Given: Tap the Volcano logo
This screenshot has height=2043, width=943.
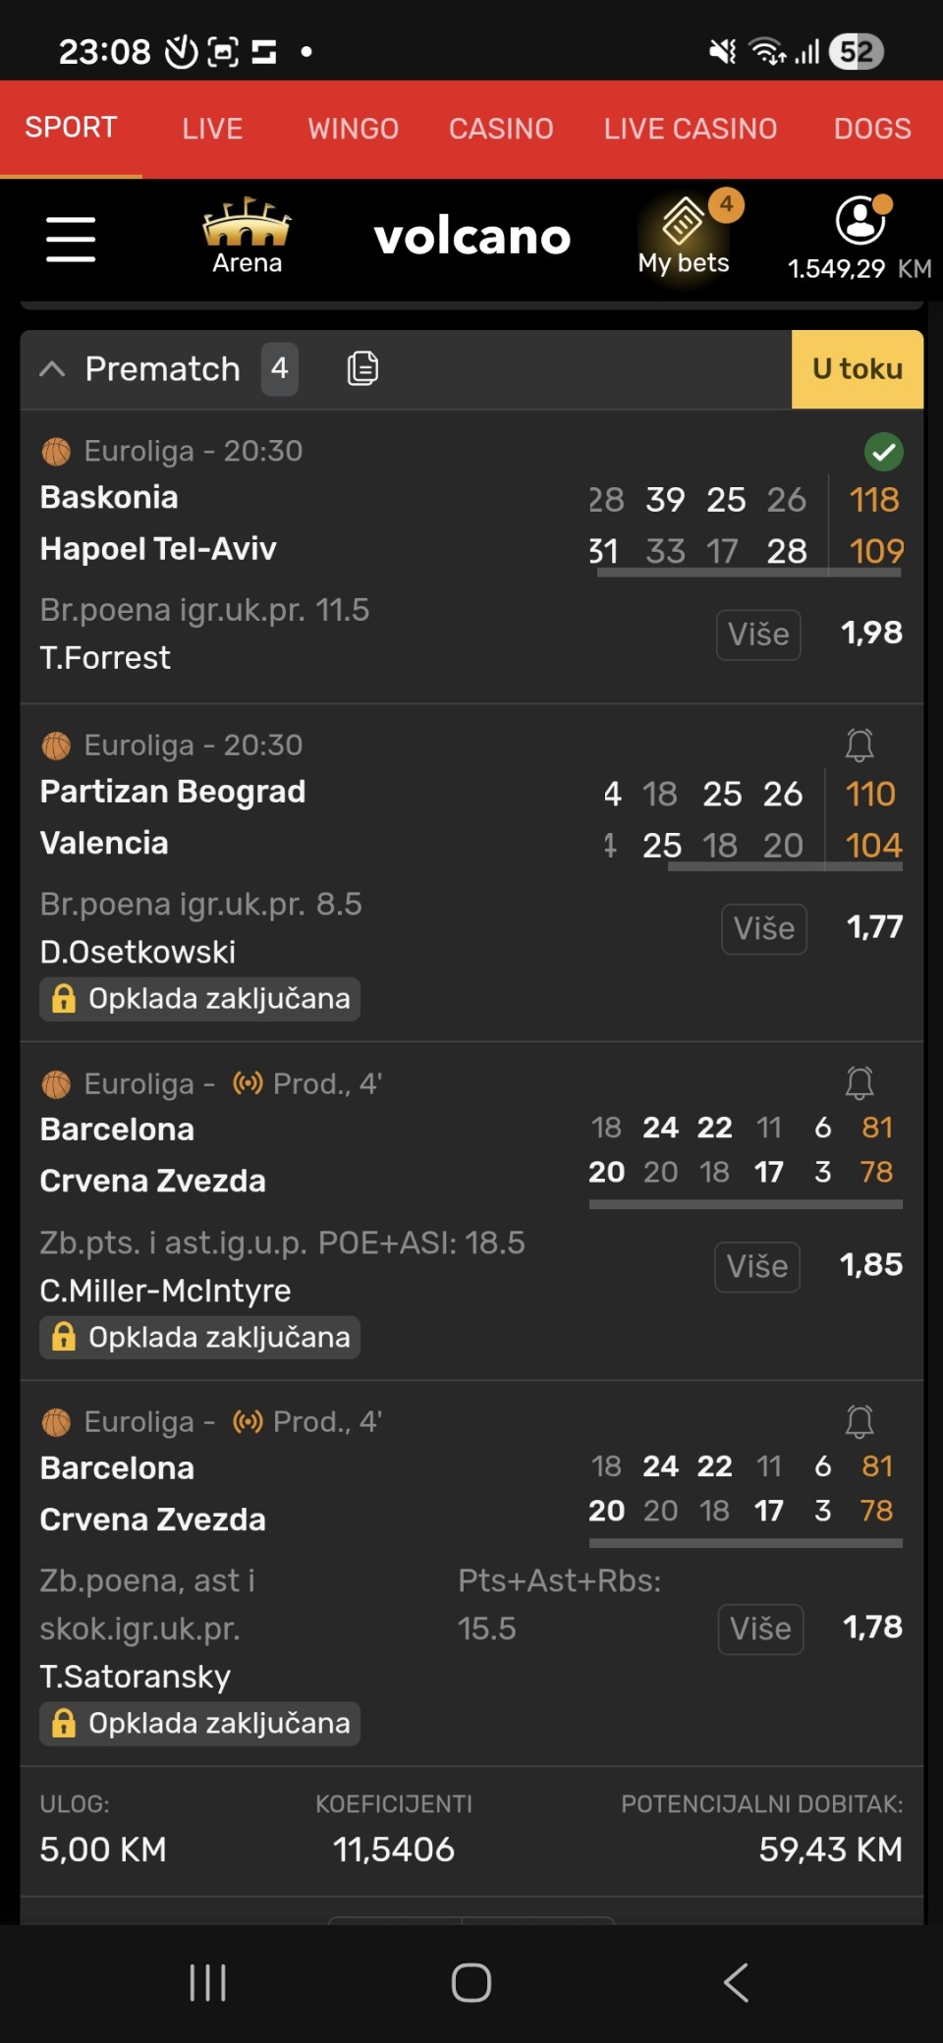Looking at the screenshot, I should coord(472,238).
